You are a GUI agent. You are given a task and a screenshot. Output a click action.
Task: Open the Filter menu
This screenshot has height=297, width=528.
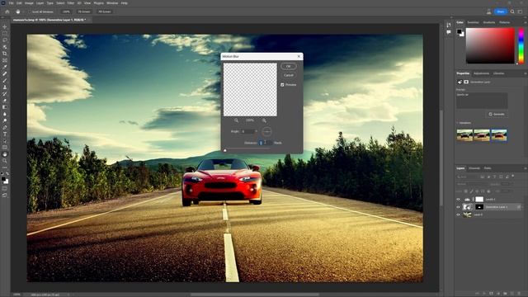71,3
